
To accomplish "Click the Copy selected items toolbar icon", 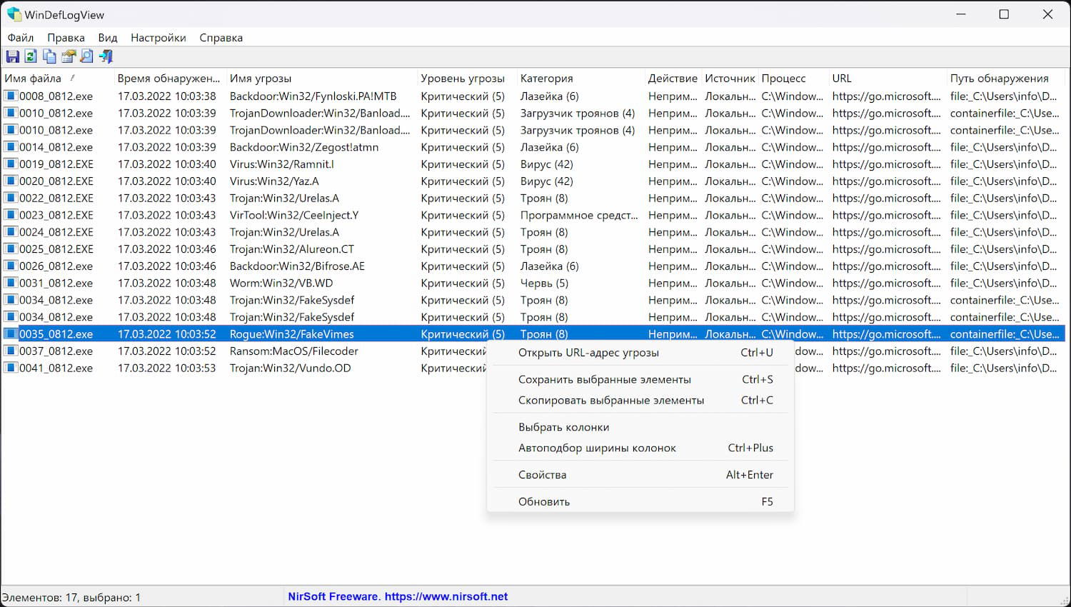I will click(49, 56).
